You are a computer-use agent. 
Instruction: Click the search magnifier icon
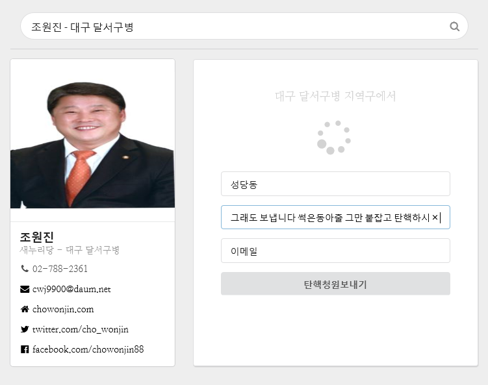pyautogui.click(x=454, y=27)
